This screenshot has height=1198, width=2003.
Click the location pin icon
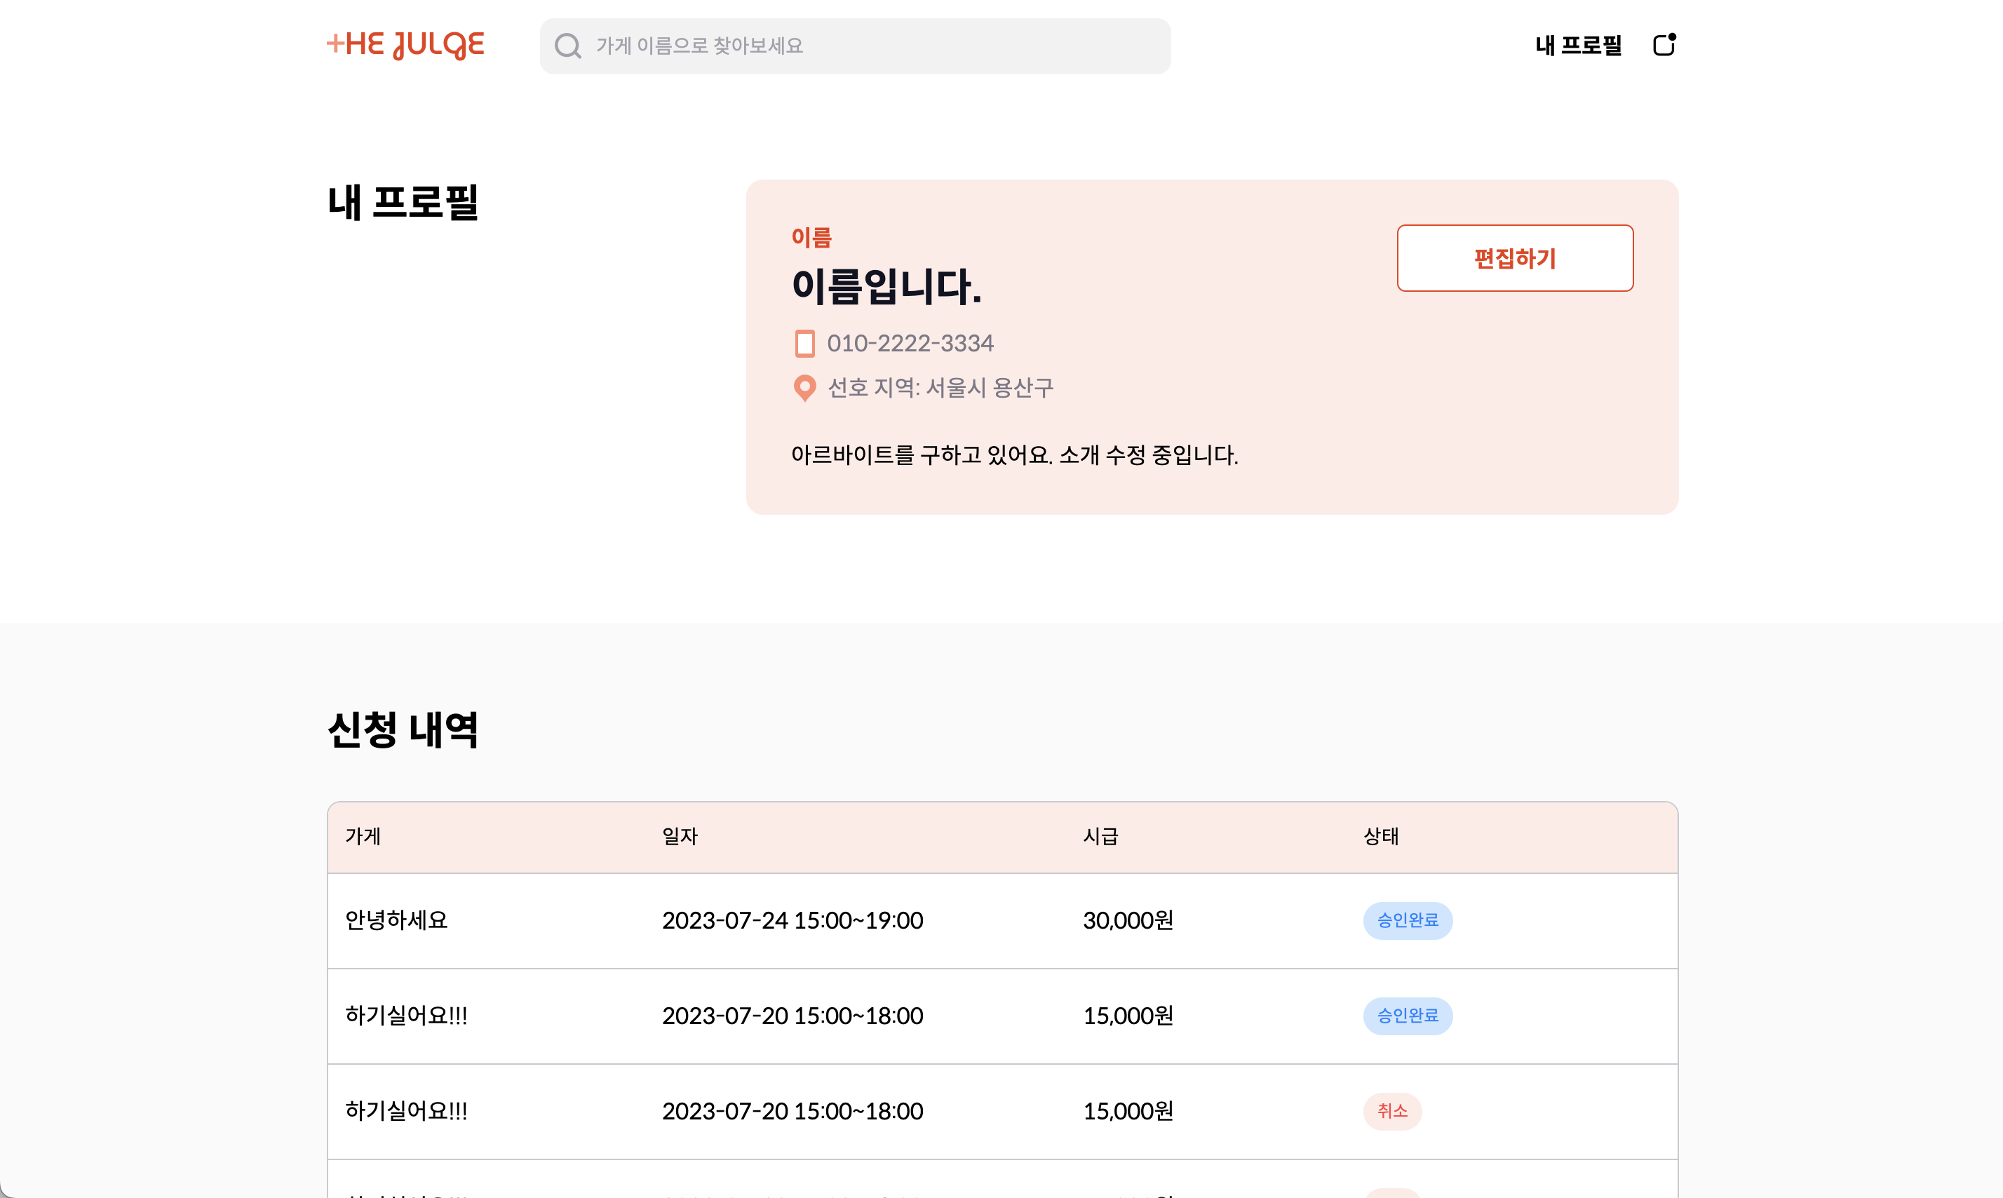[x=804, y=389]
